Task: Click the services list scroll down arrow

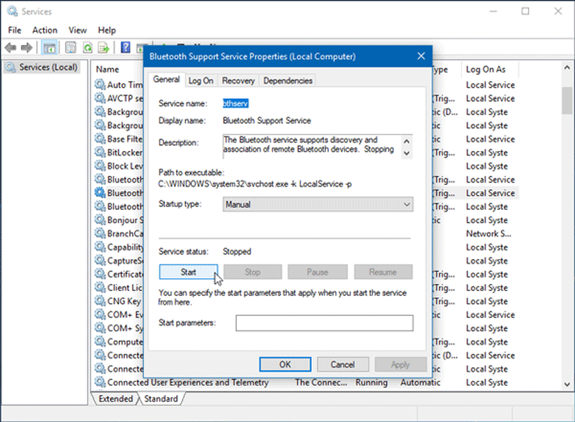Action: tap(567, 384)
